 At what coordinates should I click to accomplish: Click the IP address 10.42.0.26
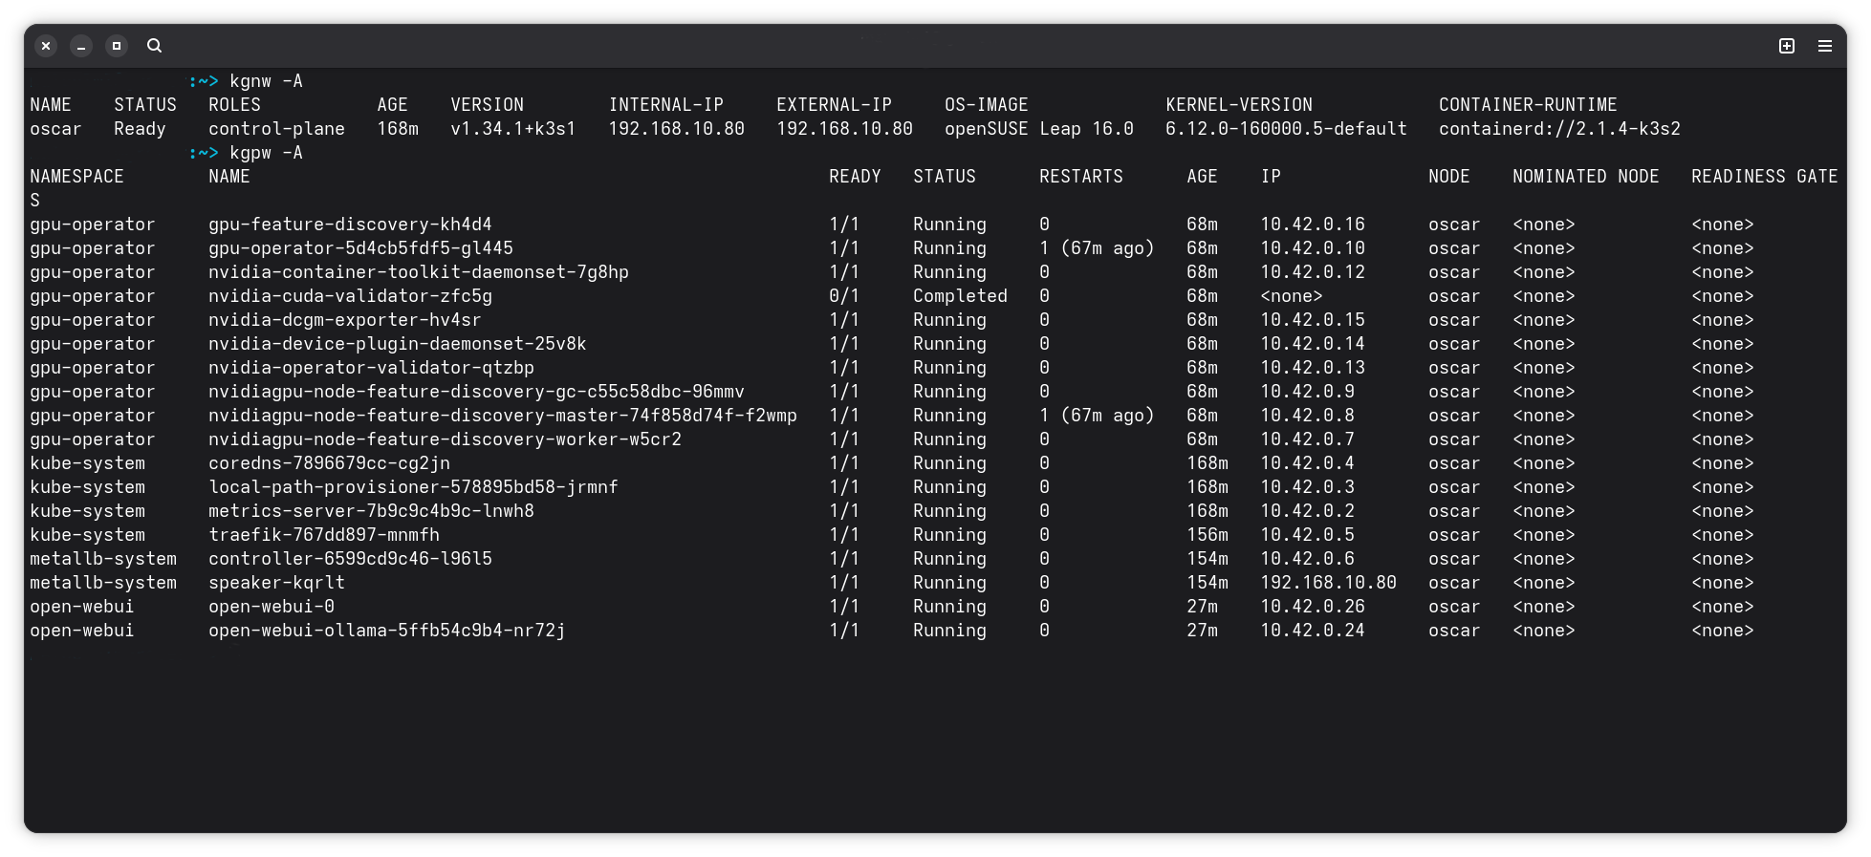pos(1312,607)
